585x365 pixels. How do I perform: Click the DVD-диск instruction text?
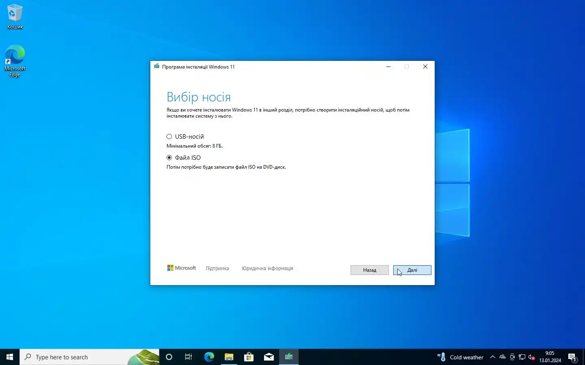tap(226, 167)
